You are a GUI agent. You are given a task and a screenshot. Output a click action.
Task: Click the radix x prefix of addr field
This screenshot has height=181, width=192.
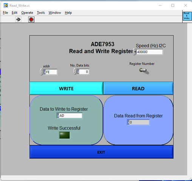click(45, 72)
